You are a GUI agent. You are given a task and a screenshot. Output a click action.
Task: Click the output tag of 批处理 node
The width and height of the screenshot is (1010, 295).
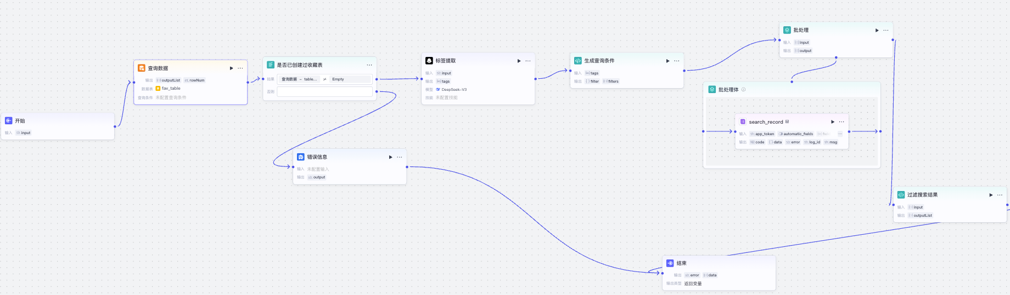pyautogui.click(x=803, y=50)
